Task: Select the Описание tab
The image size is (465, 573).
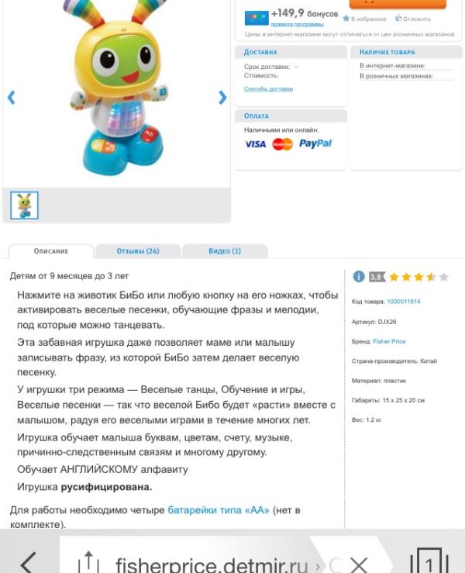Action: (51, 251)
